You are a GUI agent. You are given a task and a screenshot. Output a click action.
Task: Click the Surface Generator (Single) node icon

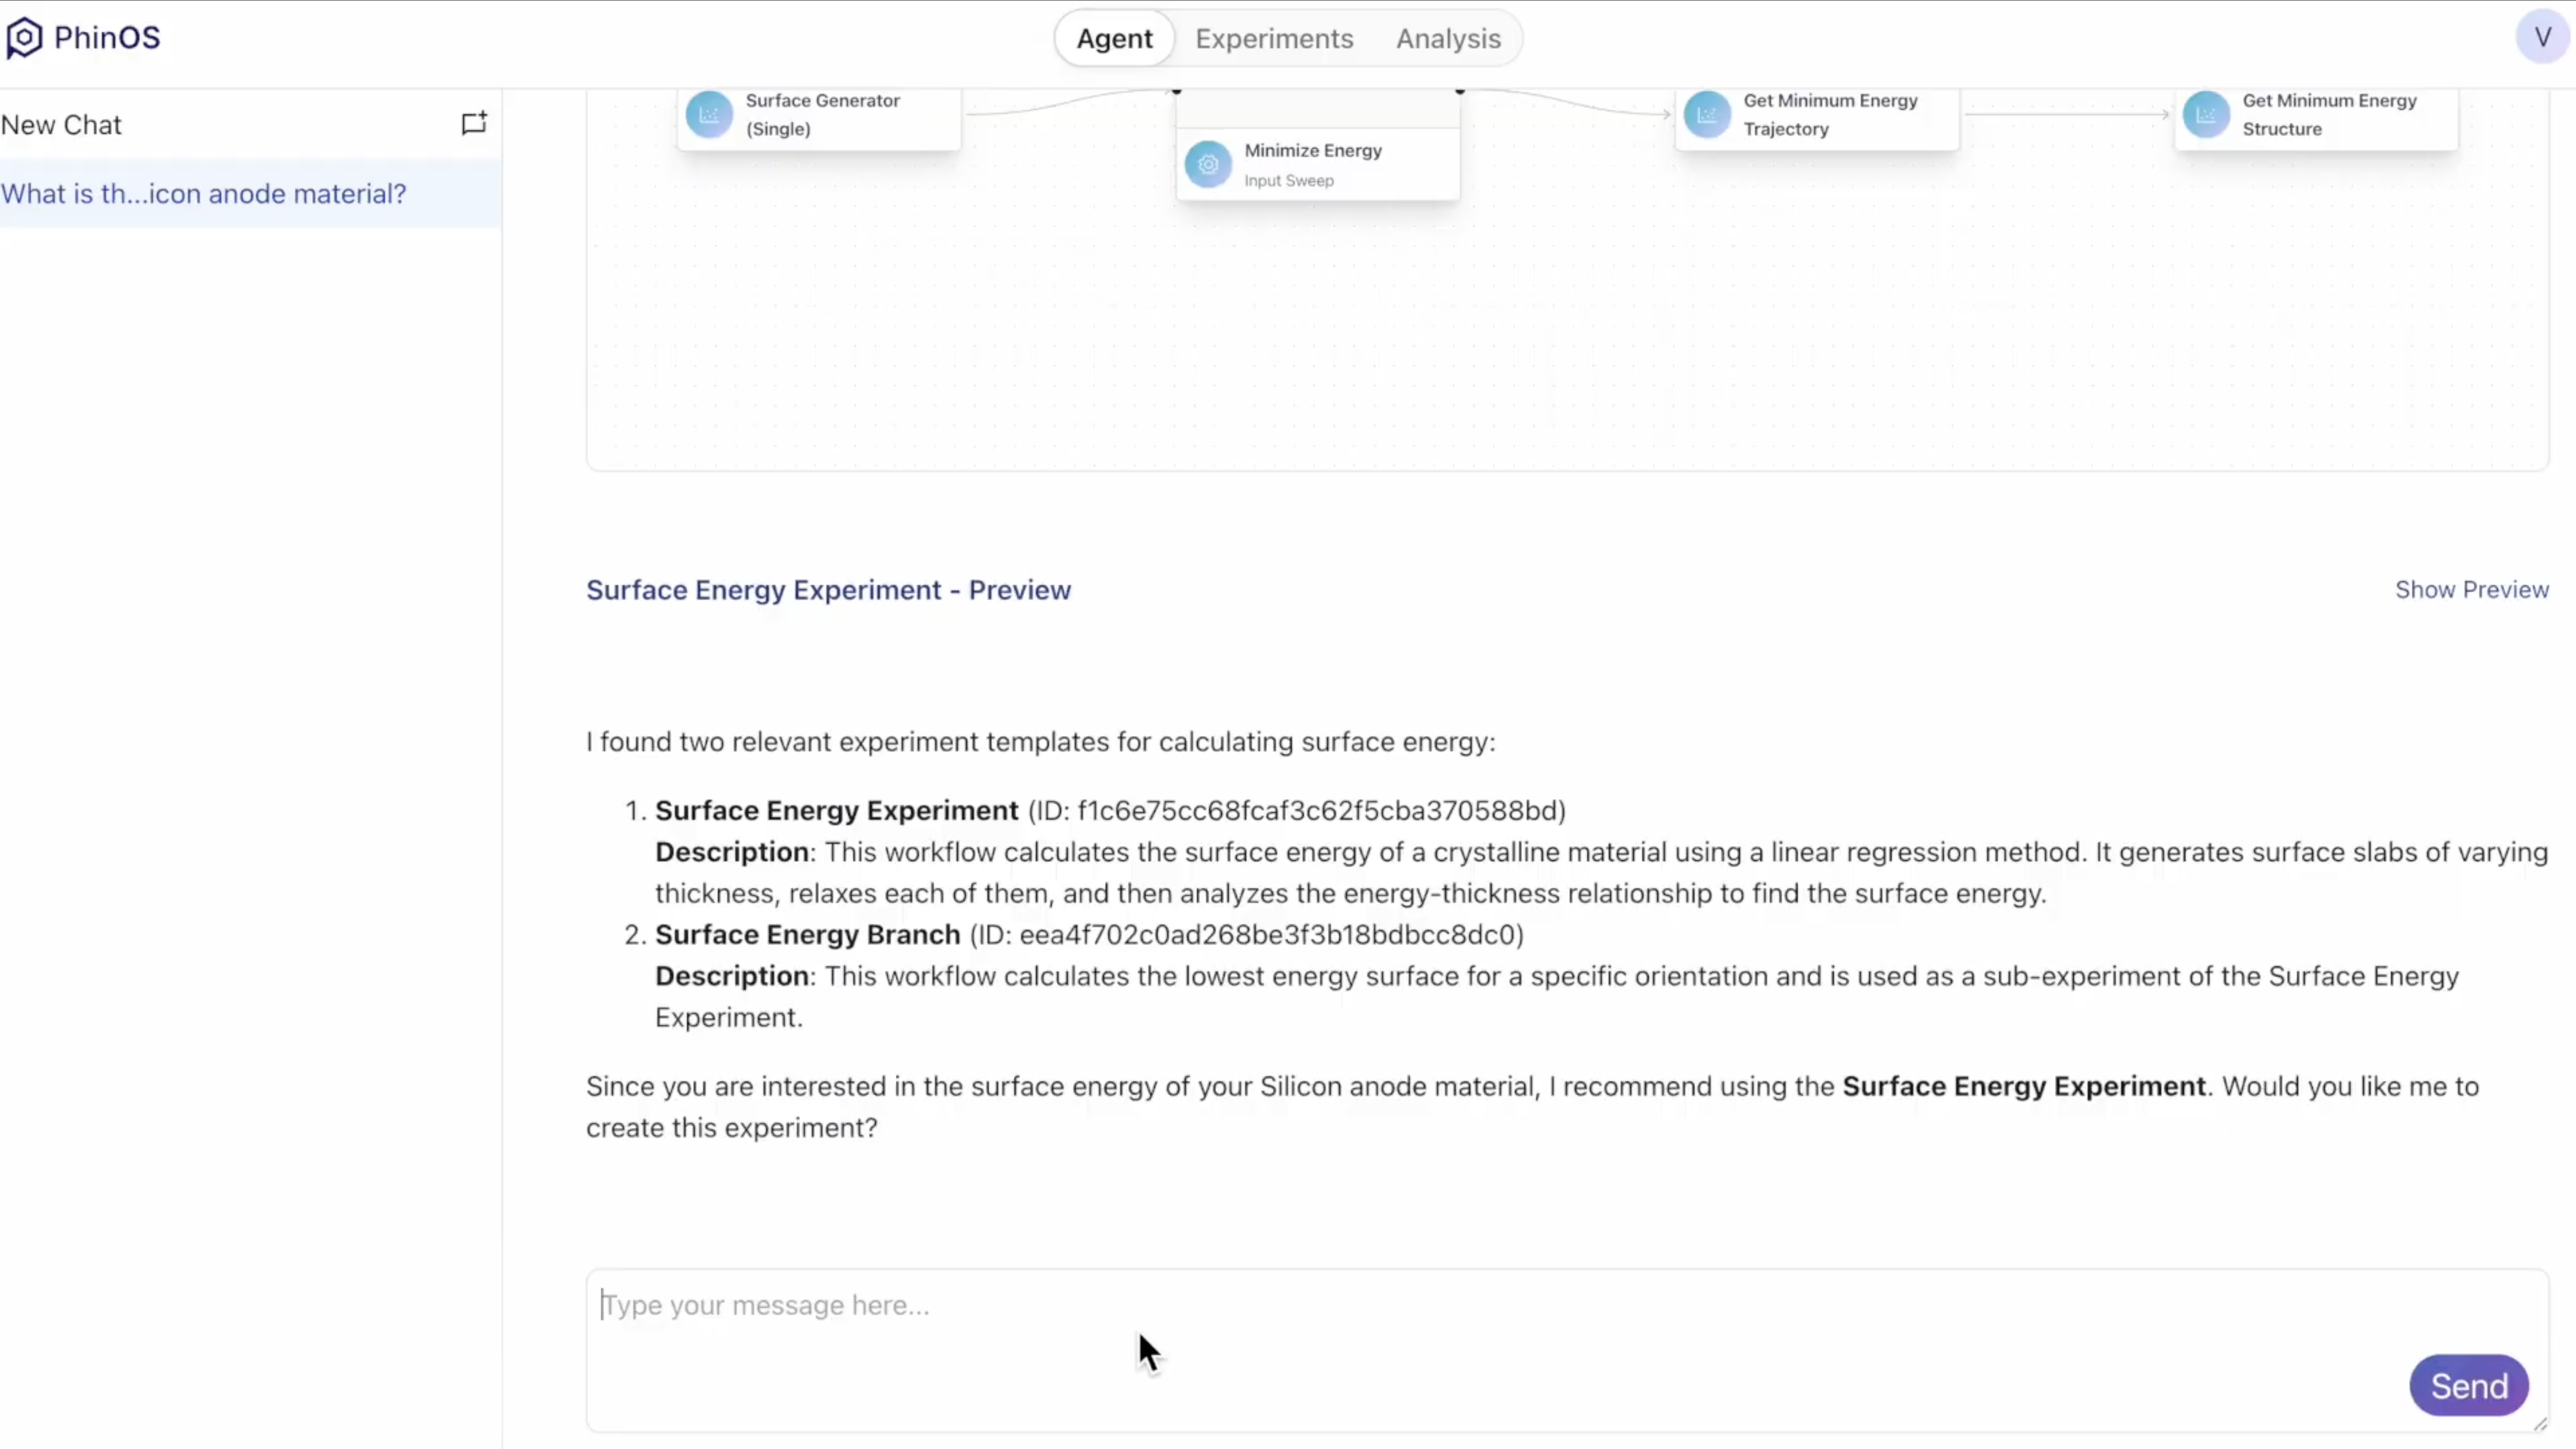pos(709,115)
